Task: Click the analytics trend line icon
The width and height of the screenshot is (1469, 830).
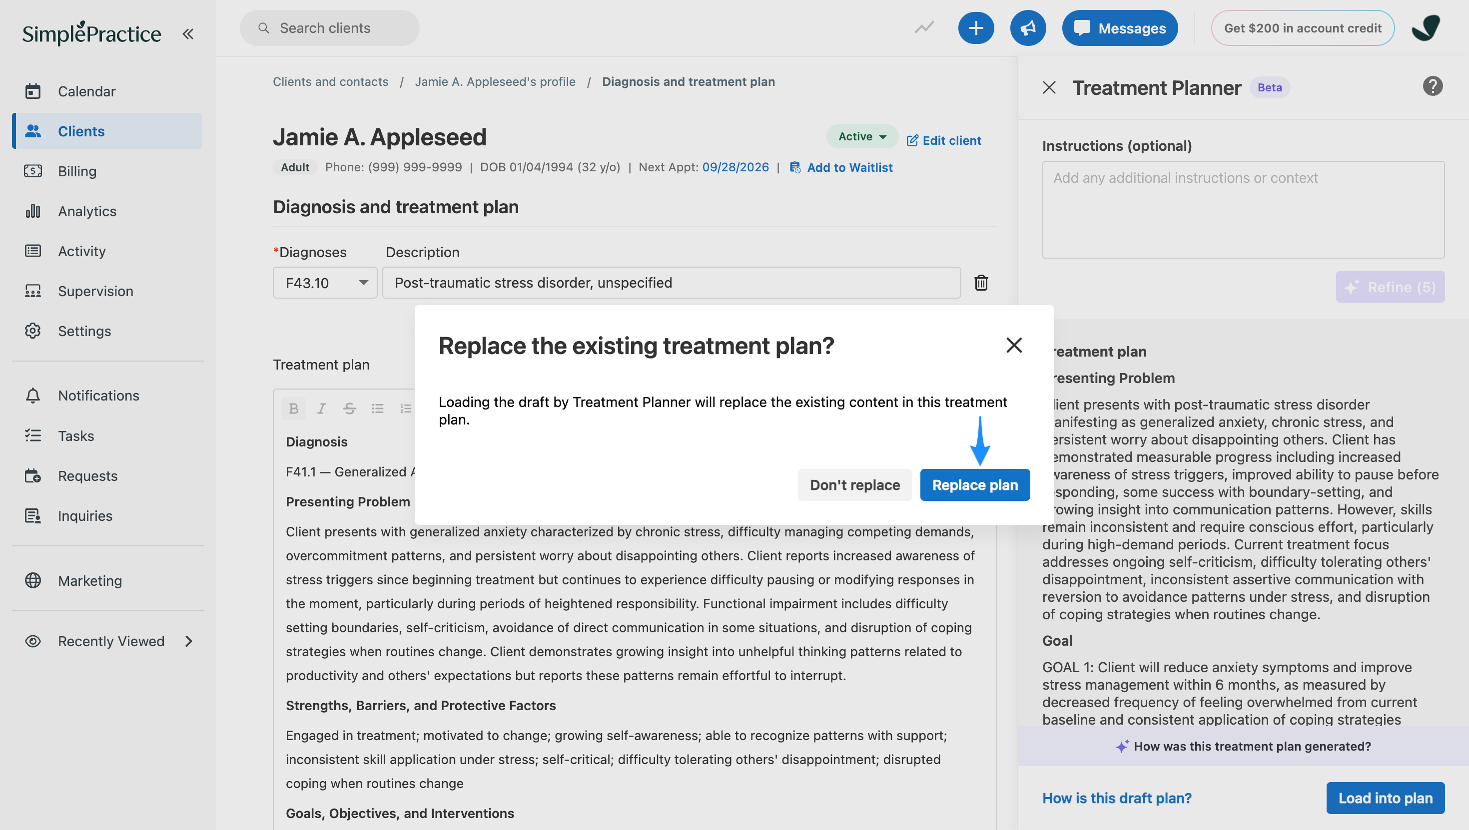Action: click(x=924, y=27)
